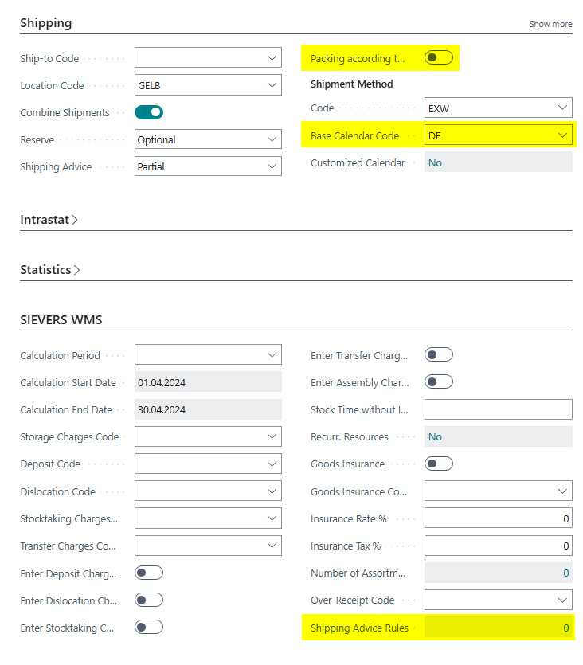Expand the Statistics section
Screen dimensions: 583x665
pos(50,270)
